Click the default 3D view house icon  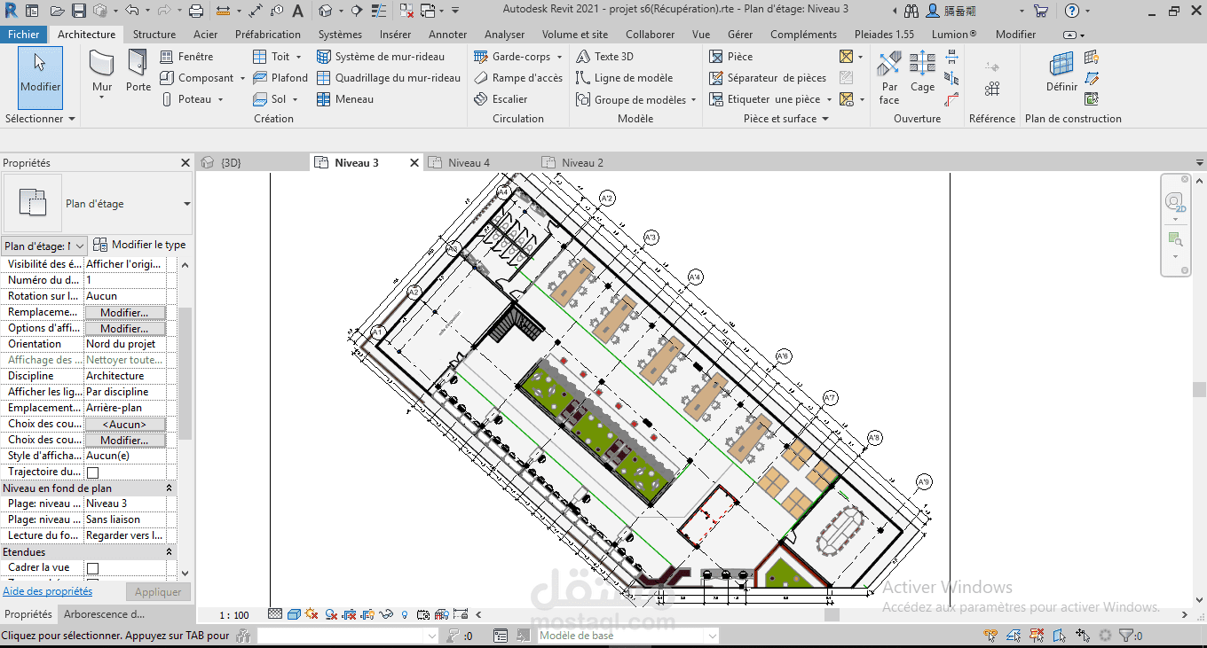[x=326, y=11]
